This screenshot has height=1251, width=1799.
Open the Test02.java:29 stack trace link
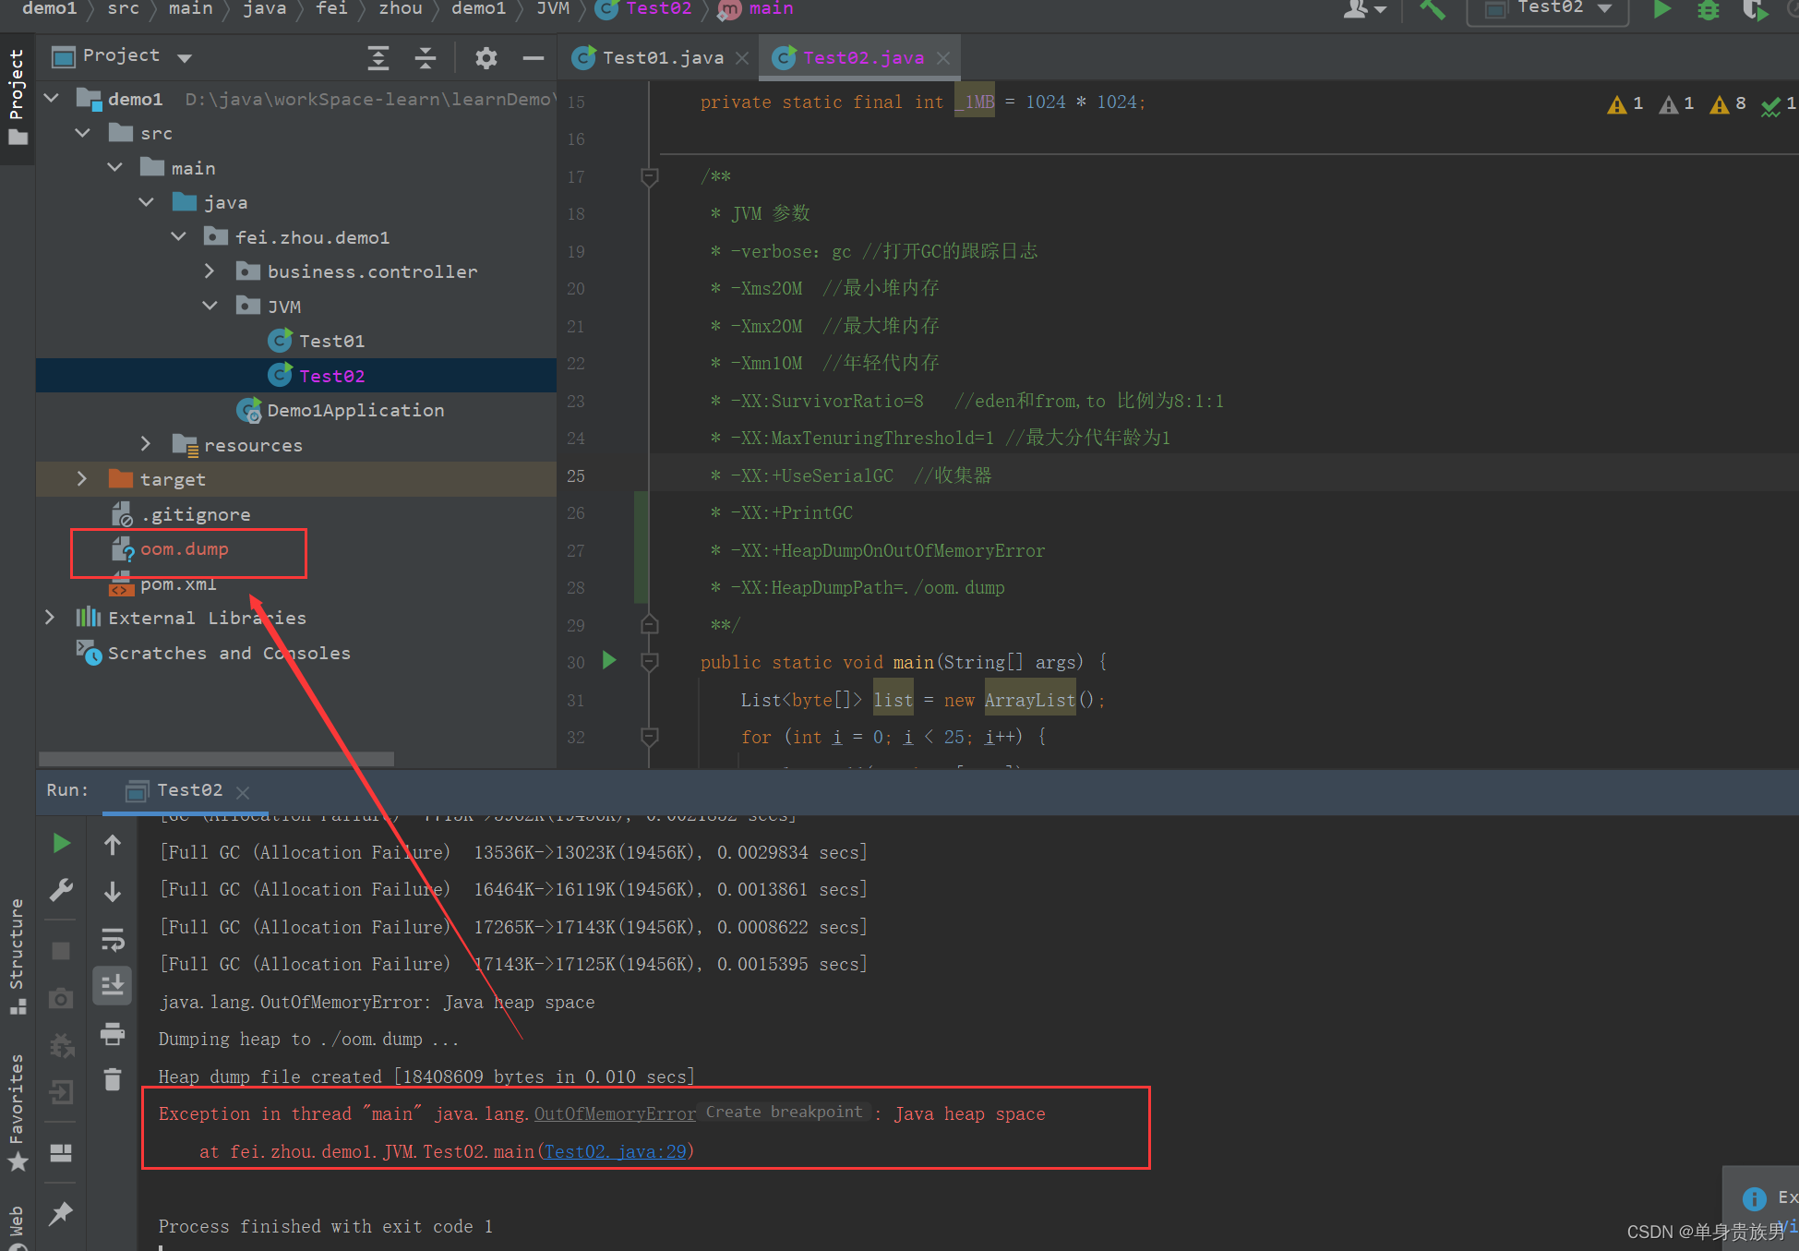tap(616, 1151)
